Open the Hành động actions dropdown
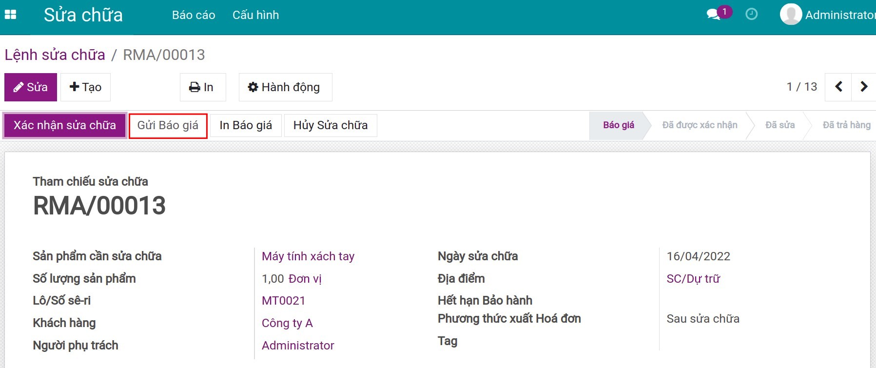The image size is (876, 368). [285, 87]
